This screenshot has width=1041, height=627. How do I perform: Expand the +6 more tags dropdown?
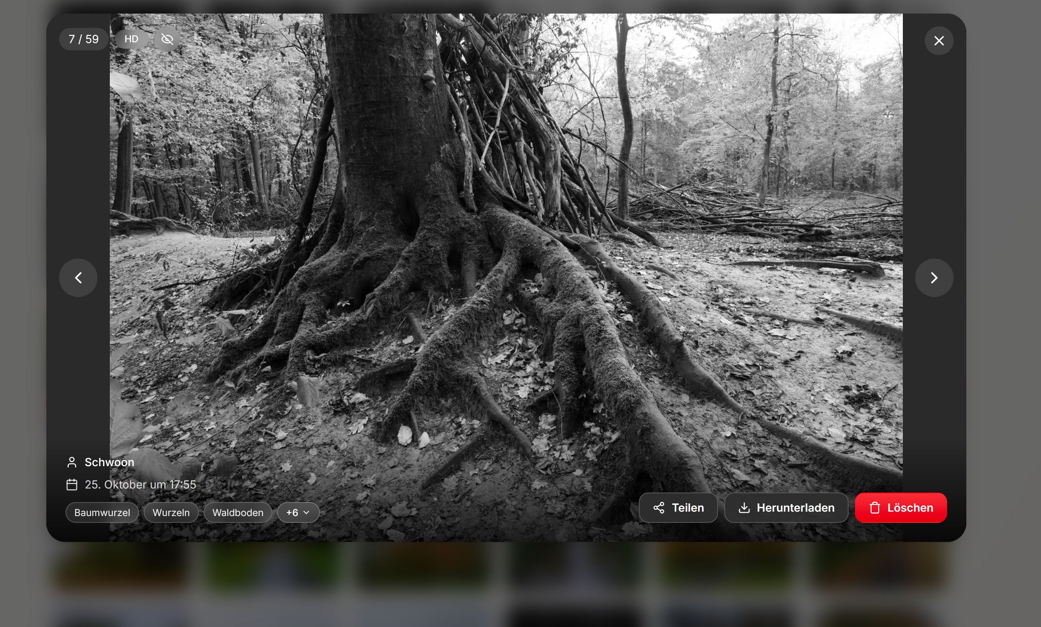pyautogui.click(x=298, y=512)
